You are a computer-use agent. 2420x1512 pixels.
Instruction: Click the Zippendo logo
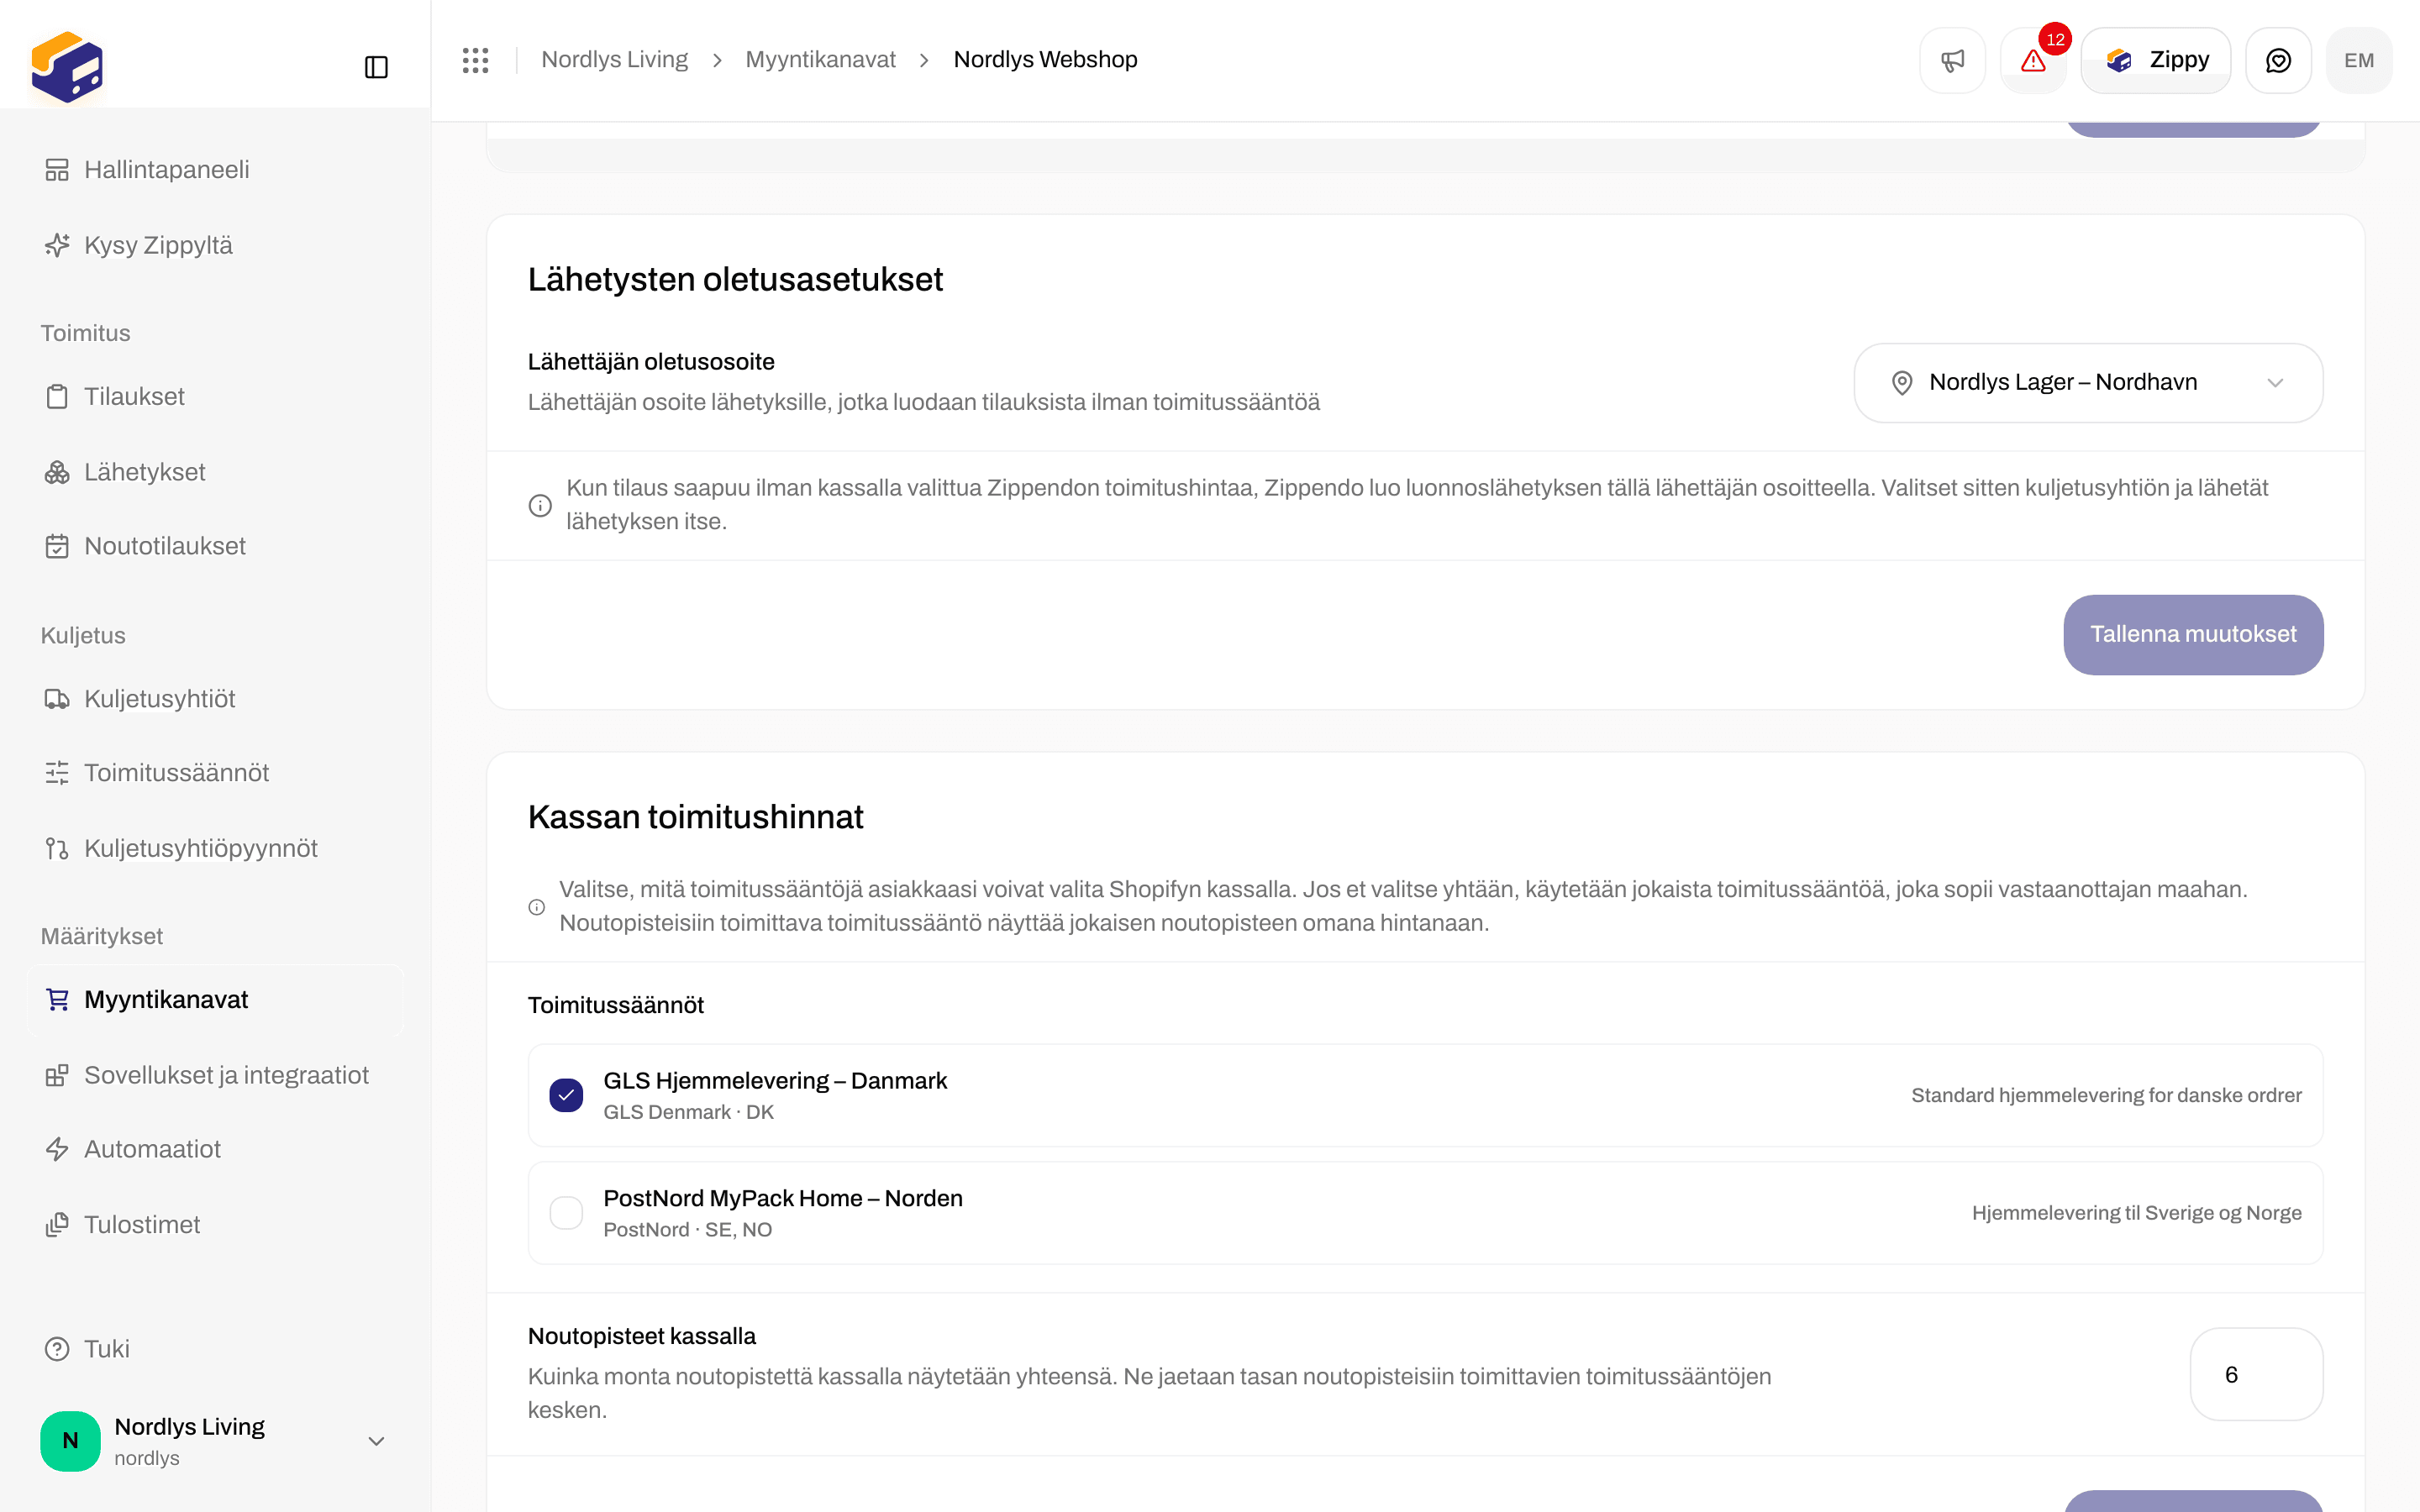[67, 67]
